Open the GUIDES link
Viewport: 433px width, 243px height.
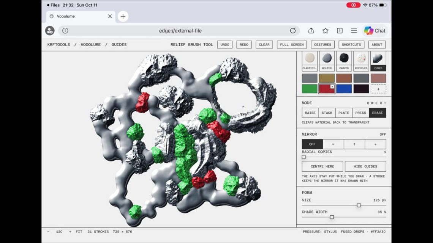pos(119,45)
